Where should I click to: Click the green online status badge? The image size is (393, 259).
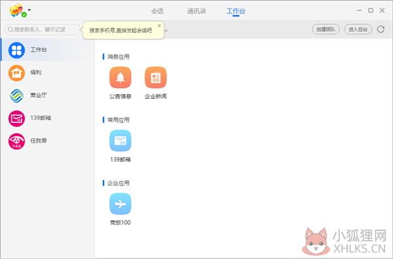(x=24, y=14)
